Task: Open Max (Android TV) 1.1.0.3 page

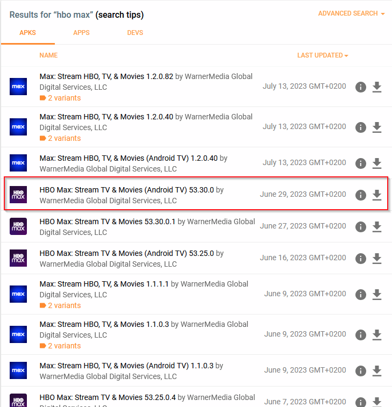Action: coord(126,366)
